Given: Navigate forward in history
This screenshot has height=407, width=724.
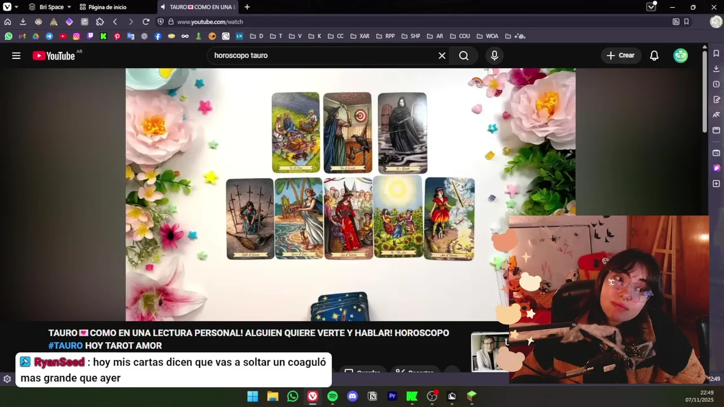Looking at the screenshot, I should pos(131,21).
